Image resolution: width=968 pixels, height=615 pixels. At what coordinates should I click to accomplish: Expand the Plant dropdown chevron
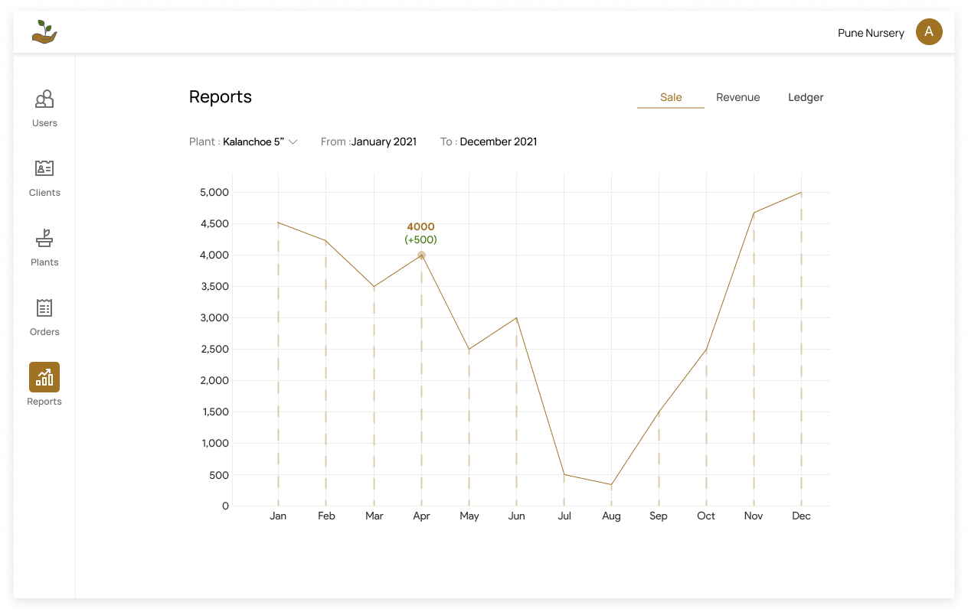(293, 142)
